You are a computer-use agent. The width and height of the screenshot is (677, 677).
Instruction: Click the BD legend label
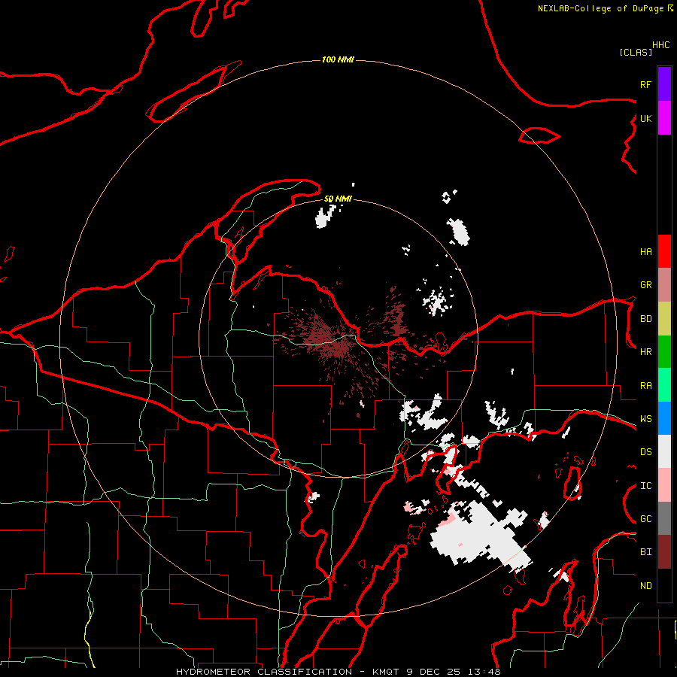(x=645, y=319)
